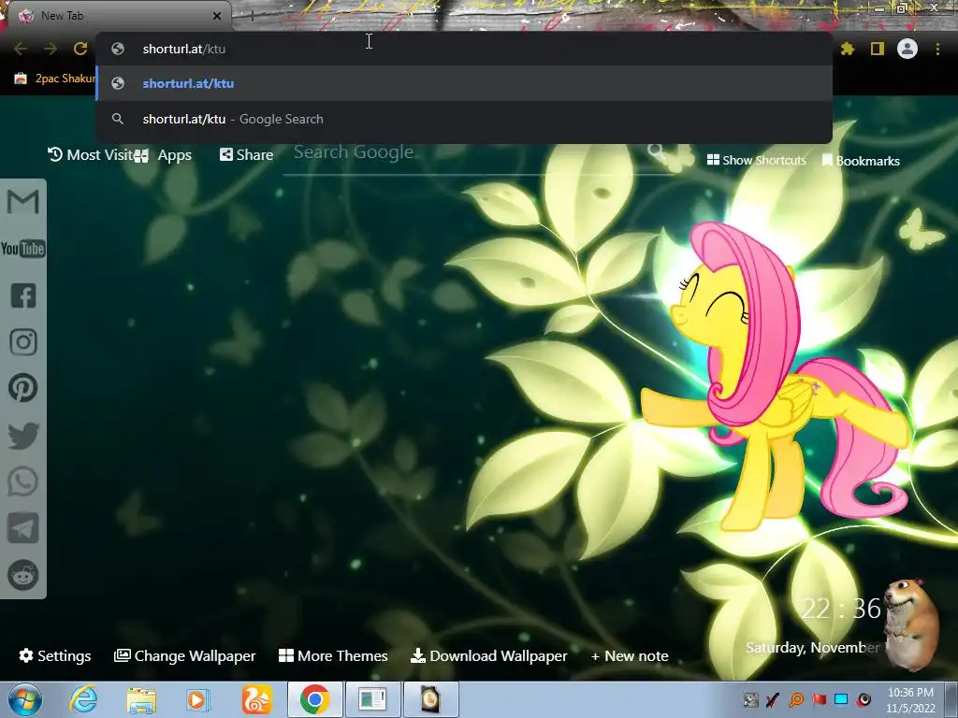Open the Chrome profile avatar
This screenshot has width=958, height=718.
tap(907, 49)
